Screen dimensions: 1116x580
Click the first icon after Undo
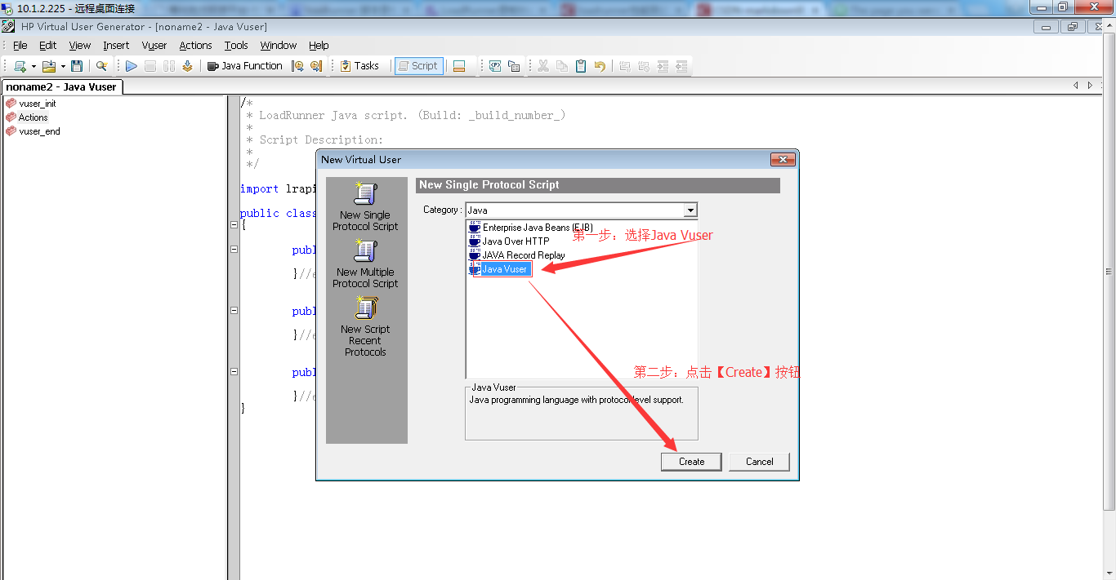(625, 66)
